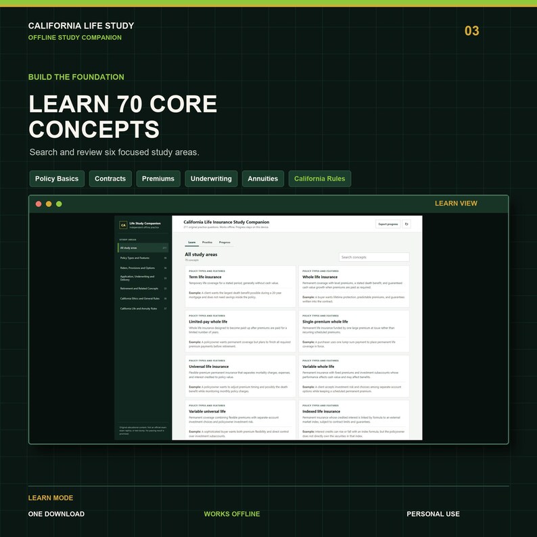Viewport: 537px width, 537px height.
Task: Click the green window dot
Action: pyautogui.click(x=59, y=204)
